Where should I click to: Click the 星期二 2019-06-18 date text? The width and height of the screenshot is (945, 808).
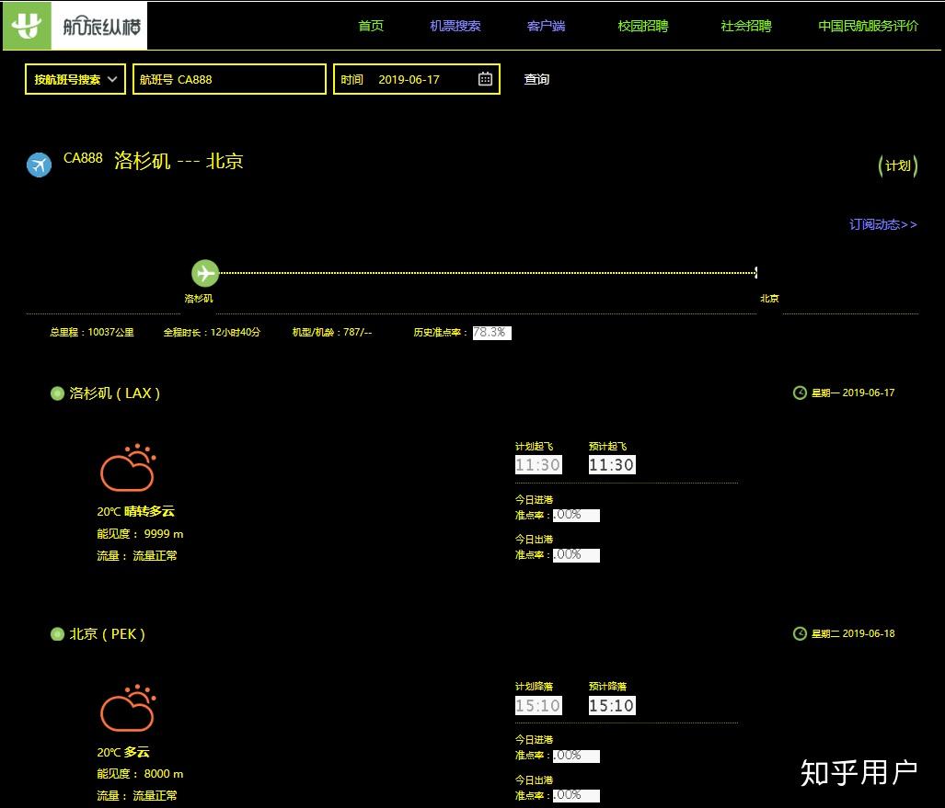coord(853,633)
